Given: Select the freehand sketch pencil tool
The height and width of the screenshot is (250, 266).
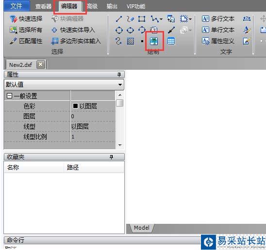Looking at the screenshot, I should 130,19.
